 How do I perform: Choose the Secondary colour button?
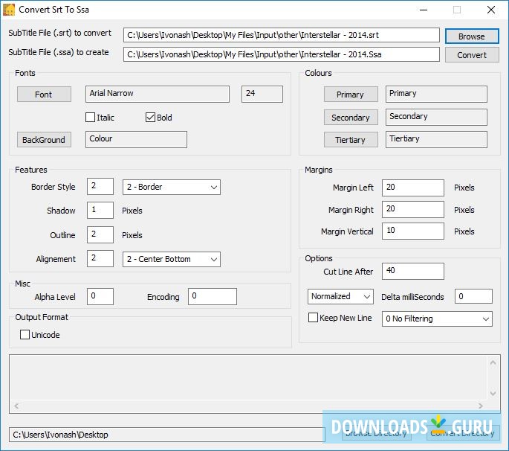351,118
